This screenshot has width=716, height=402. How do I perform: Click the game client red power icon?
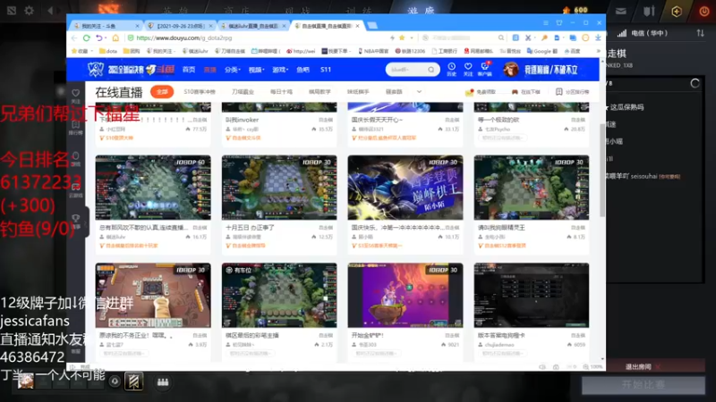[704, 11]
